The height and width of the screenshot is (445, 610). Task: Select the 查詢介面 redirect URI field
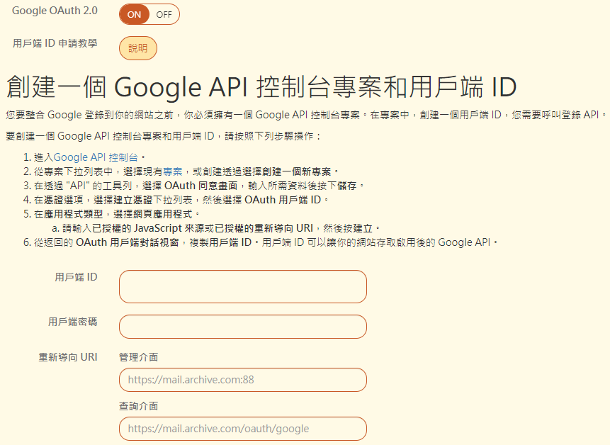tap(242, 429)
